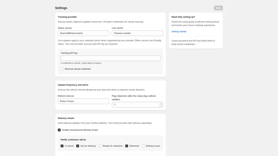Disable transactional delivery emails checkbox
Image resolution: width=278 pixels, height=156 pixels.
click(x=59, y=130)
